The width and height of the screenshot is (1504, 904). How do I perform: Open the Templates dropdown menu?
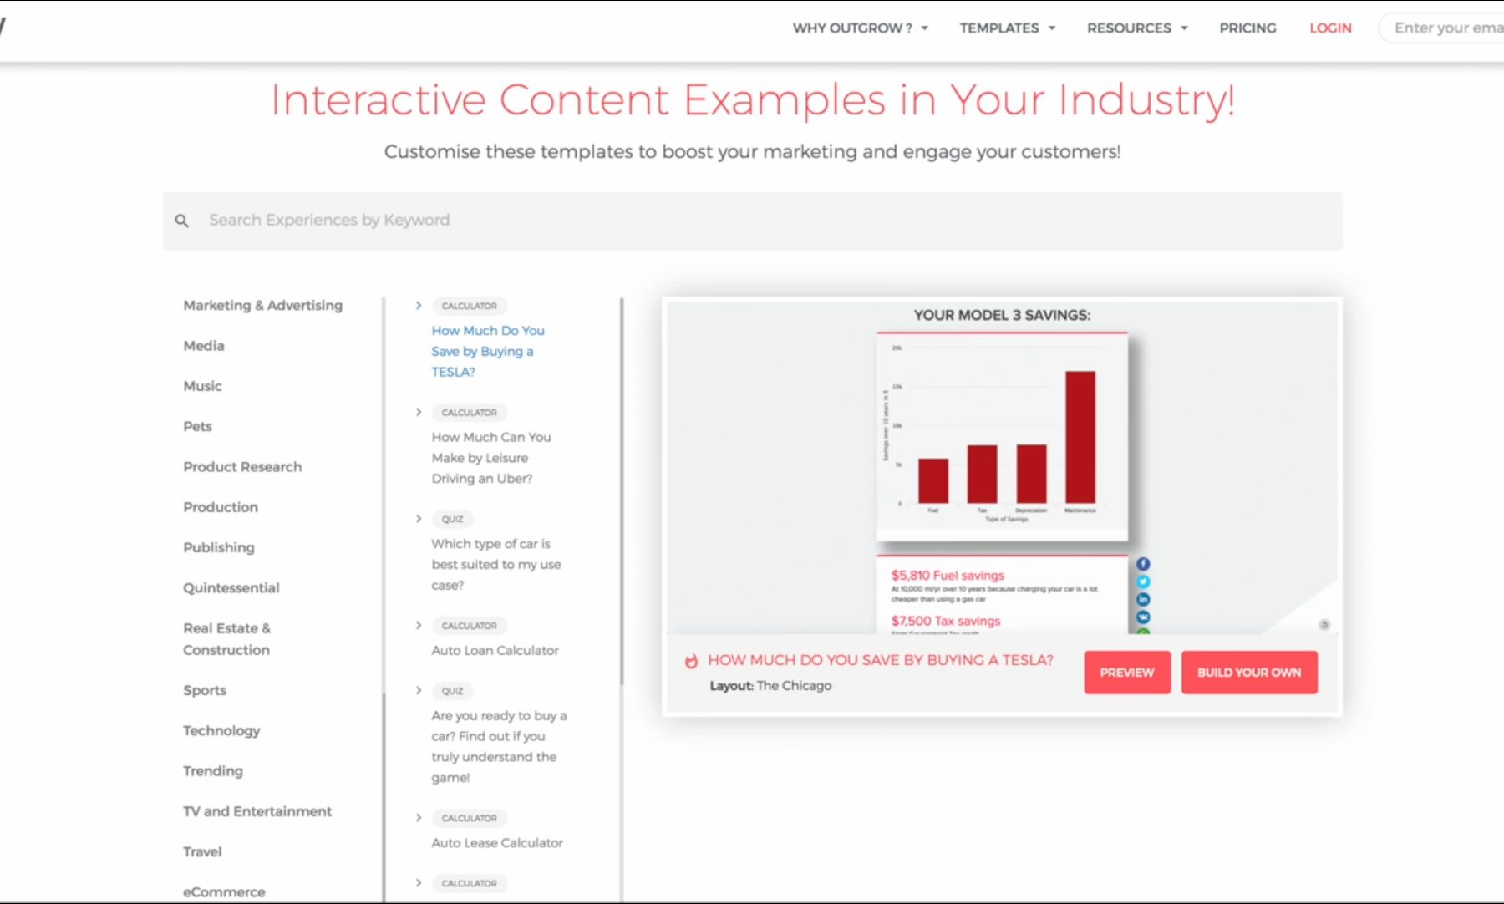coord(1007,28)
